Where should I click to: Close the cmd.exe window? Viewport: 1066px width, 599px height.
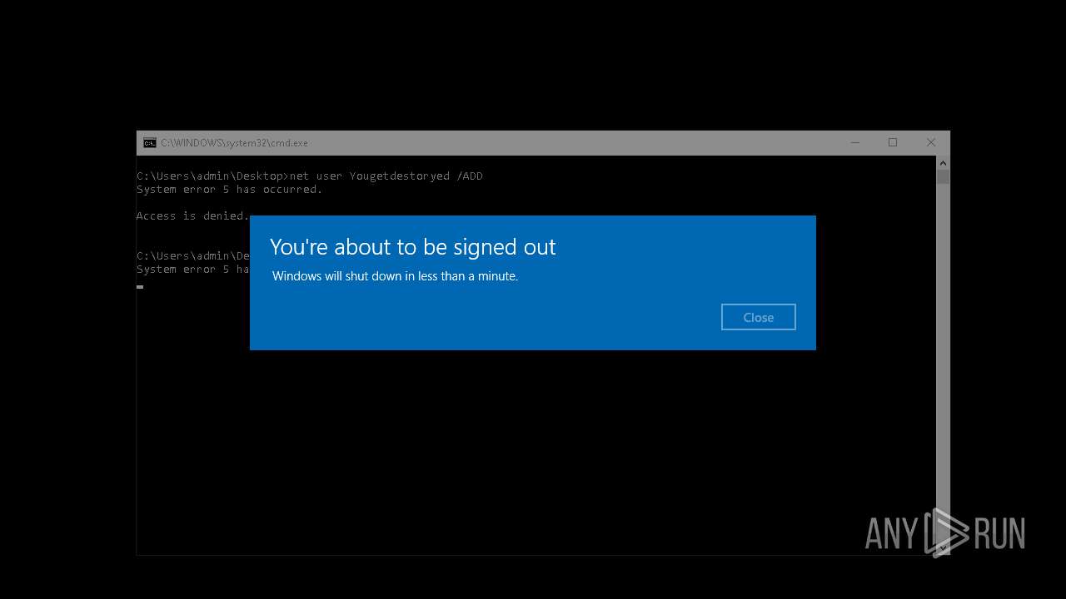click(931, 143)
